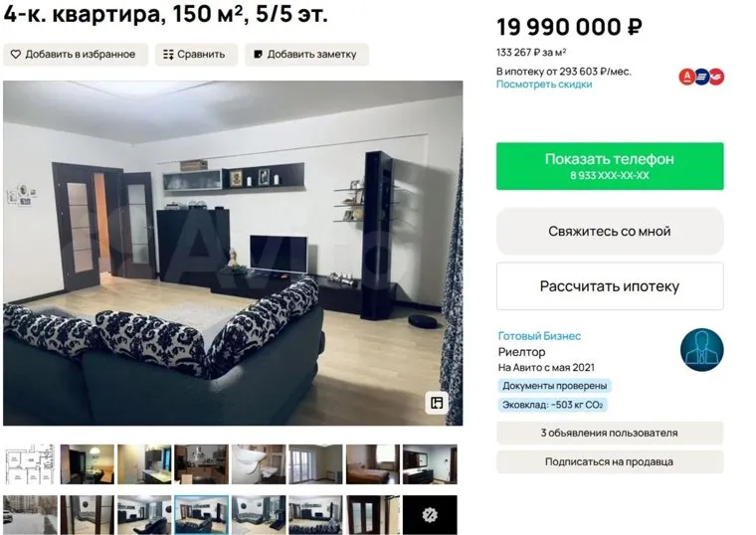Viewport: 756px width, 535px height.
Task: Click the note icon in Добавить заметку
Action: click(258, 55)
